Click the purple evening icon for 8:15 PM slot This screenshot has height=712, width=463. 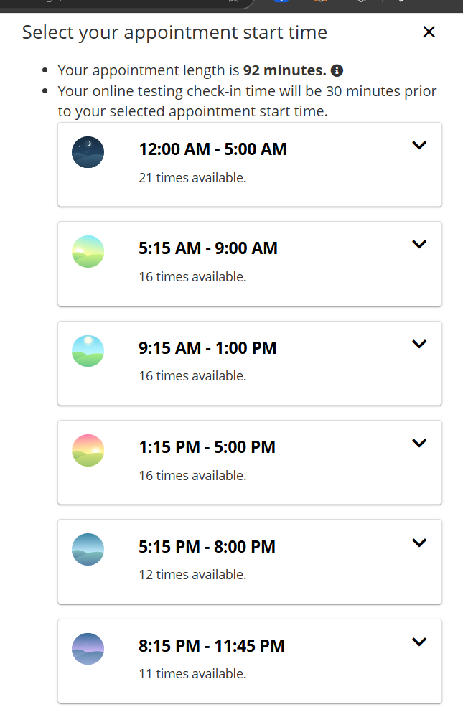point(88,649)
